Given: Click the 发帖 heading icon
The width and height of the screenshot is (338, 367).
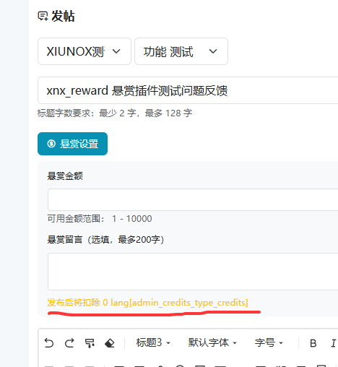Looking at the screenshot, I should [x=43, y=17].
